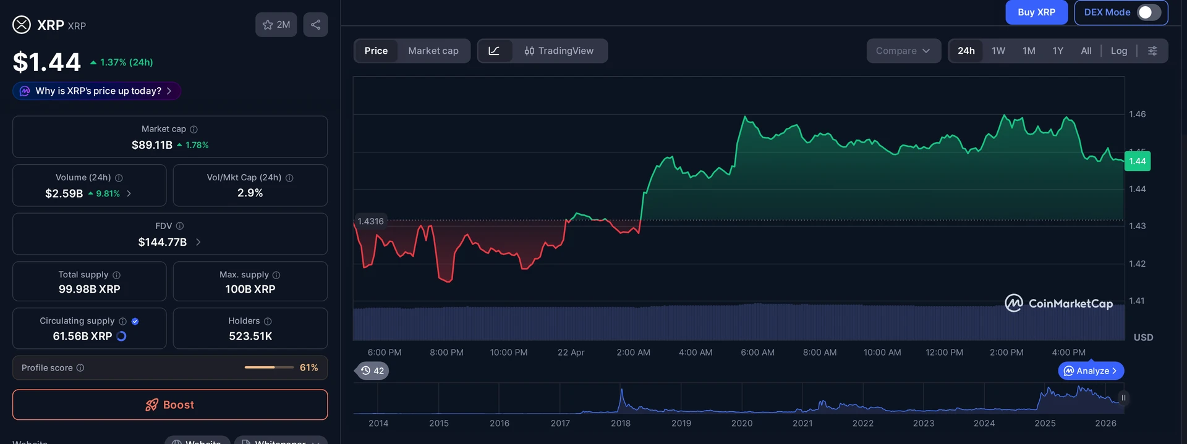Screen dimensions: 1187x444
Task: Click the 61.56B XRP circulating supply value
Action: coord(82,336)
